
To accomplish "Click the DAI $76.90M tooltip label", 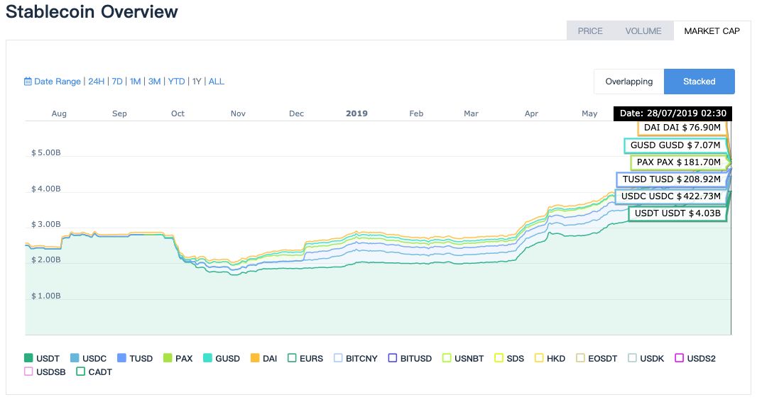I will pos(682,128).
